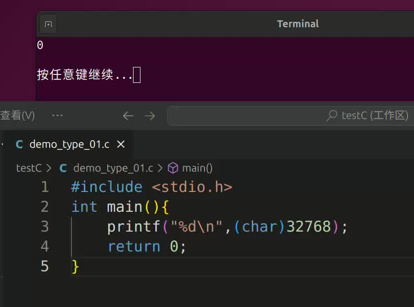Click the closing brace on line 5
The width and height of the screenshot is (414, 307).
75,266
